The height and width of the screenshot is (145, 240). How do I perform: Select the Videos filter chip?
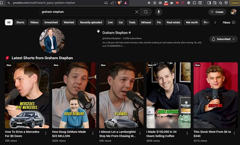pyautogui.click(x=34, y=22)
